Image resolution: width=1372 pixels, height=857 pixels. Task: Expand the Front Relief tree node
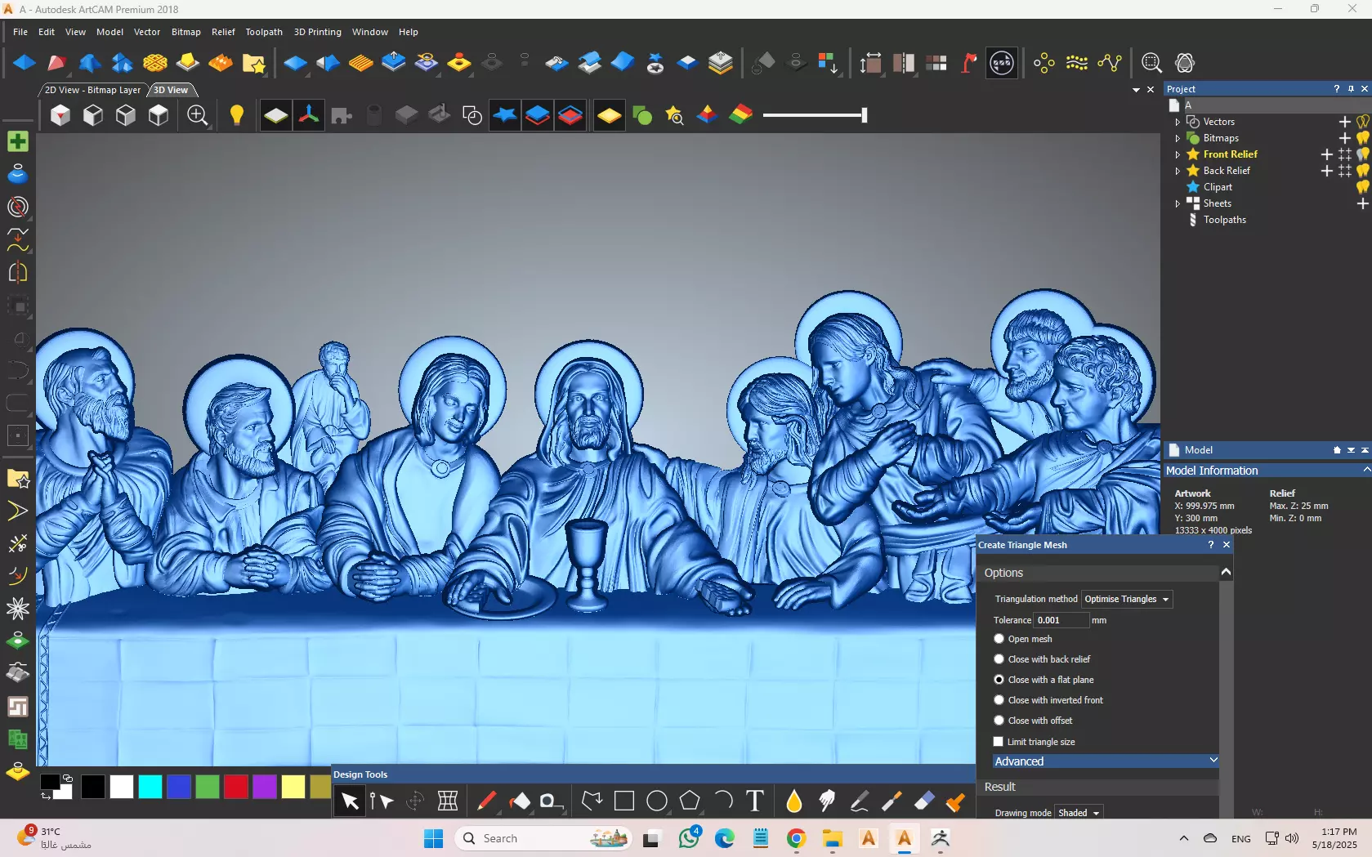tap(1178, 154)
